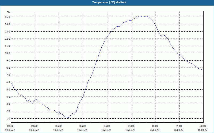
Task: Click the °C unit label on the y-axis
Action: click(9, 12)
